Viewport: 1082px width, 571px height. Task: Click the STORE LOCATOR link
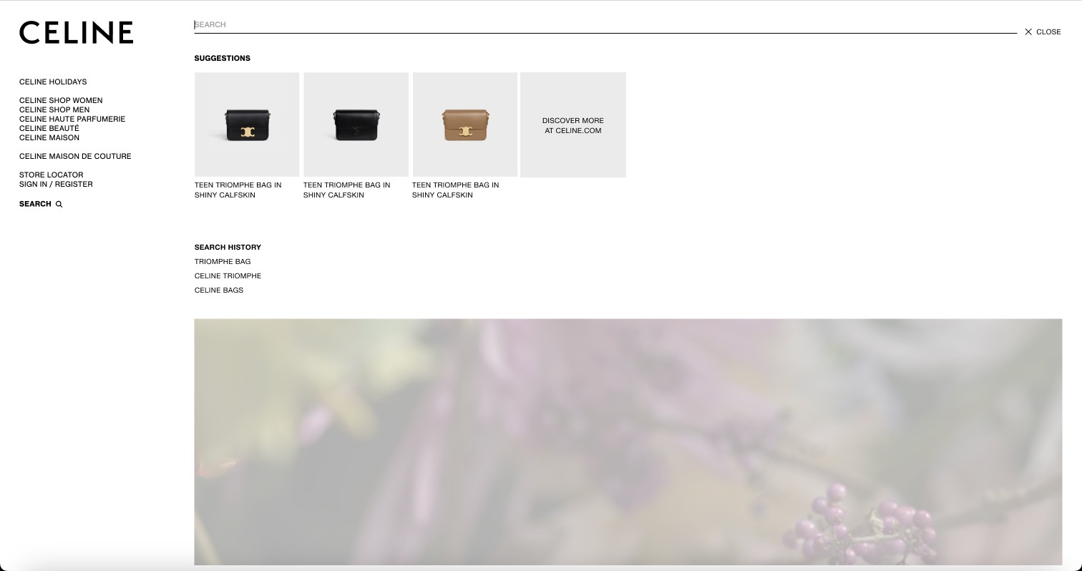tap(52, 175)
